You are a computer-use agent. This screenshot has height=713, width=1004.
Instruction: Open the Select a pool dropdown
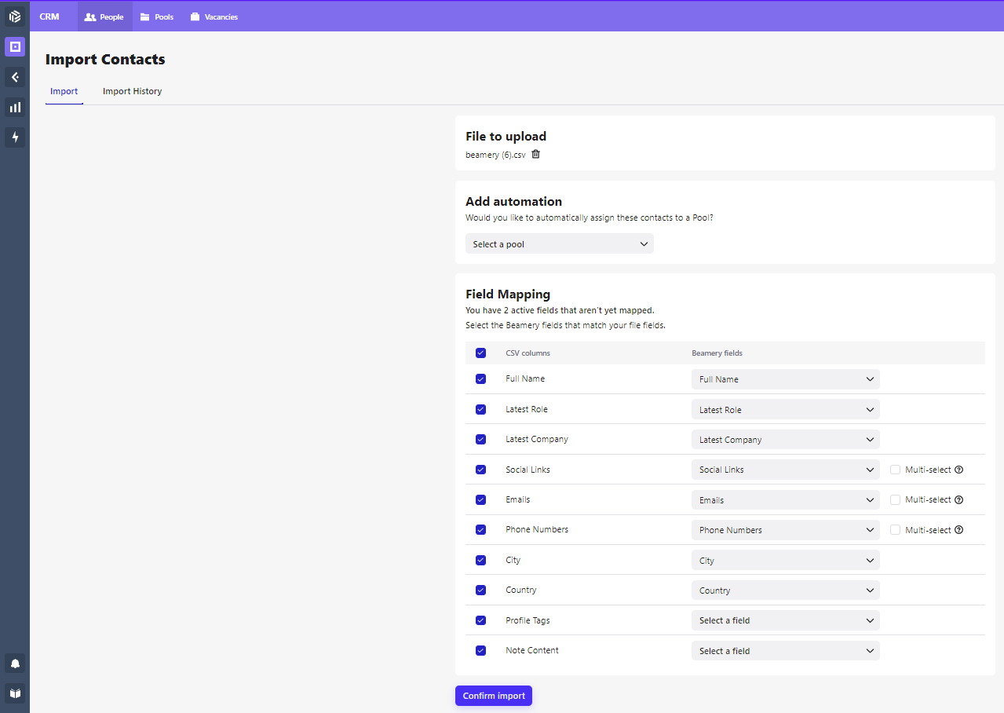pos(559,243)
